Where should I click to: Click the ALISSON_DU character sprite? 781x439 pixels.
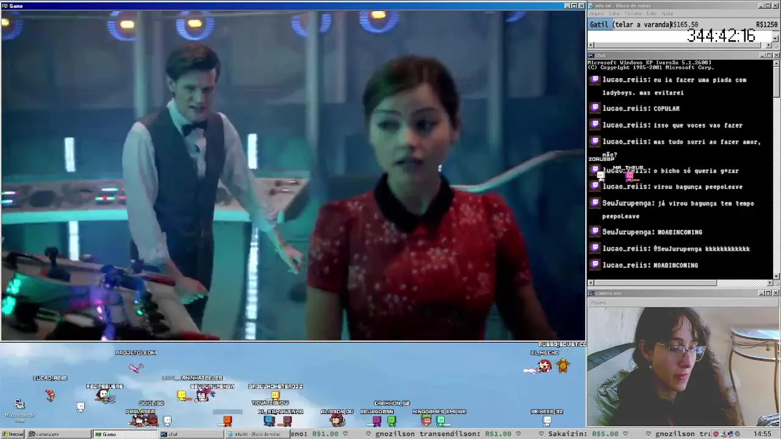coord(337,420)
